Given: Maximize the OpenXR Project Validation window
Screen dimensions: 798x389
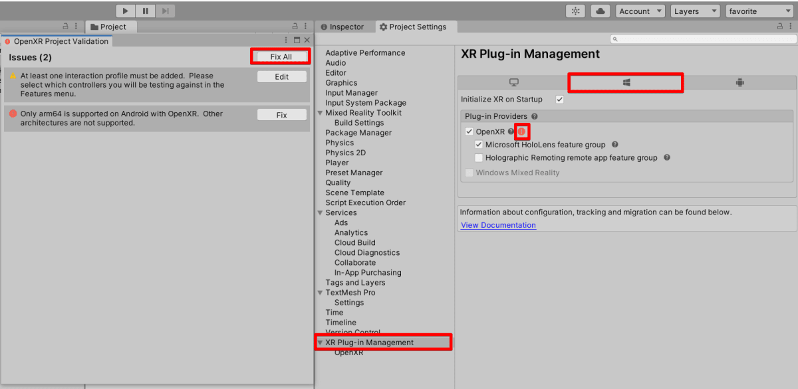Looking at the screenshot, I should (x=297, y=40).
